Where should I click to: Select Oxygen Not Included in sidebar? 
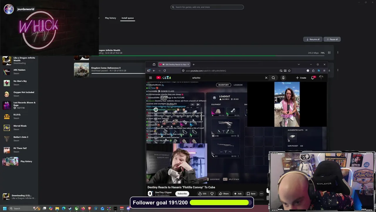(19, 94)
